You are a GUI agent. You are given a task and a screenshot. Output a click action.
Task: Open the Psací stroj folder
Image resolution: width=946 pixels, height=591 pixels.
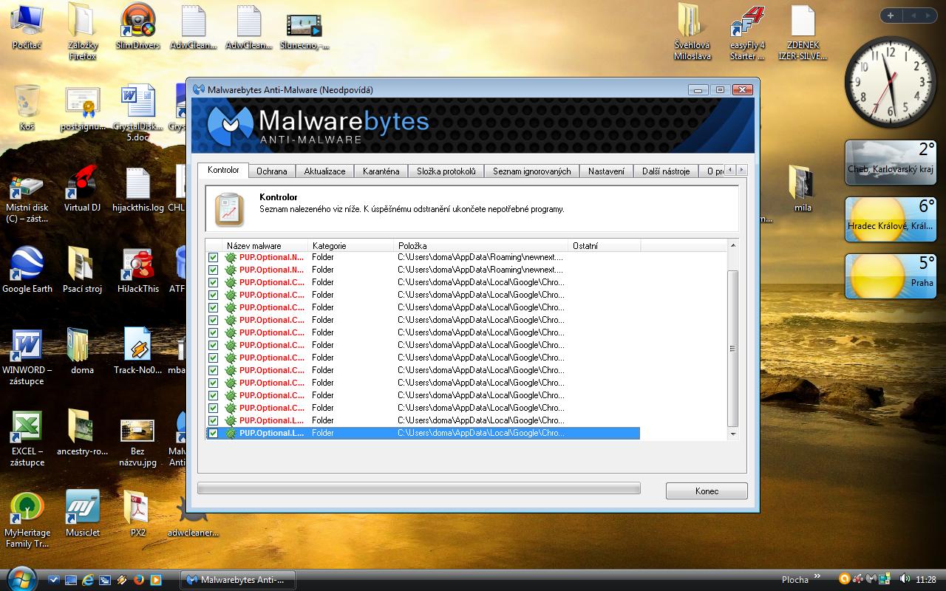click(x=82, y=270)
